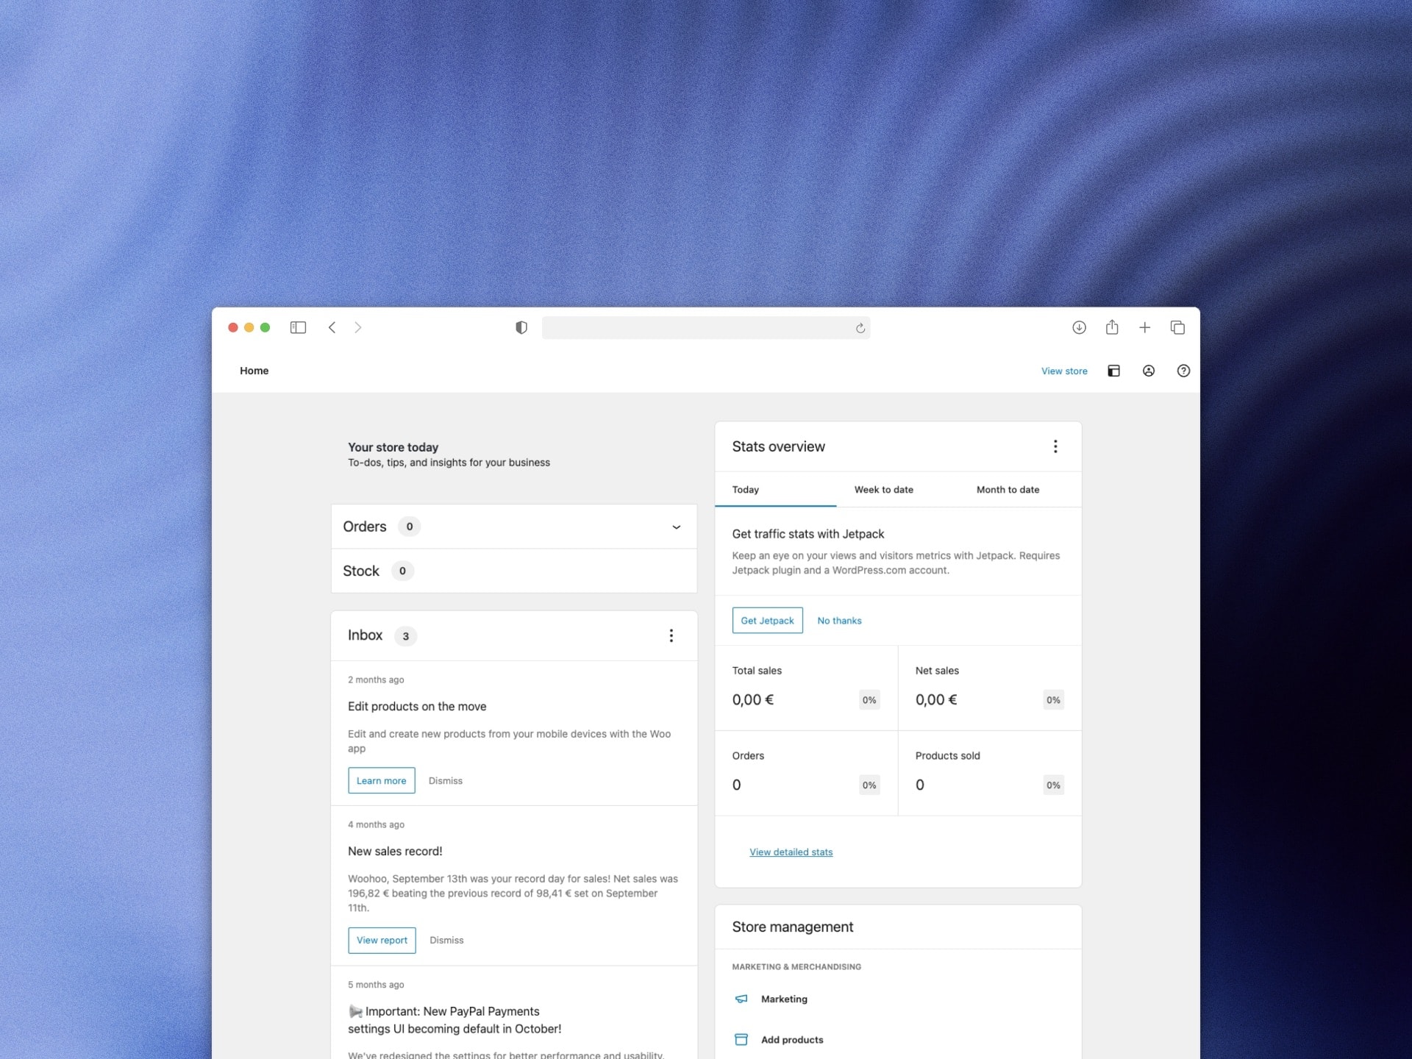
Task: Open the Net sales stat card
Action: pyautogui.click(x=989, y=688)
